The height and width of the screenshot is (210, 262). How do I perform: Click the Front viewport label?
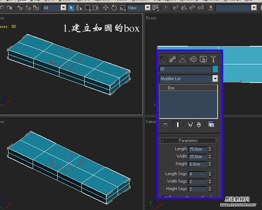click(151, 18)
